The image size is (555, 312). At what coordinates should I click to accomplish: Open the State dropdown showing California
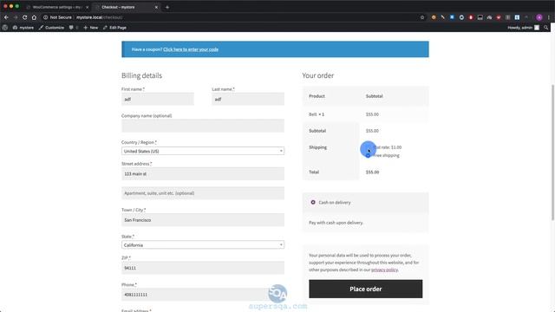pos(203,244)
